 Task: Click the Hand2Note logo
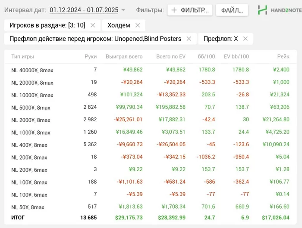click(x=279, y=9)
